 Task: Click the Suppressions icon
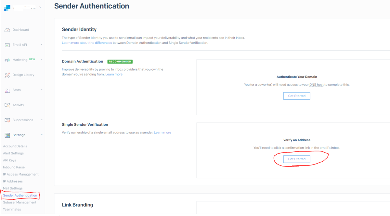pos(7,120)
